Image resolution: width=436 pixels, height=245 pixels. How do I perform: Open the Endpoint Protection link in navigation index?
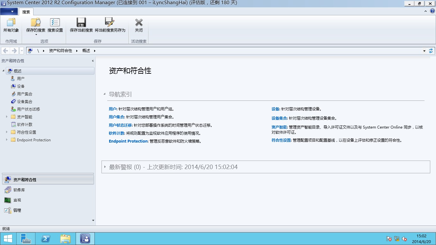tap(128, 141)
